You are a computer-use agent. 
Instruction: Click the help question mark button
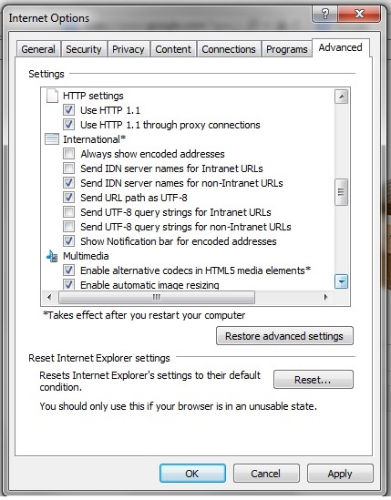325,15
